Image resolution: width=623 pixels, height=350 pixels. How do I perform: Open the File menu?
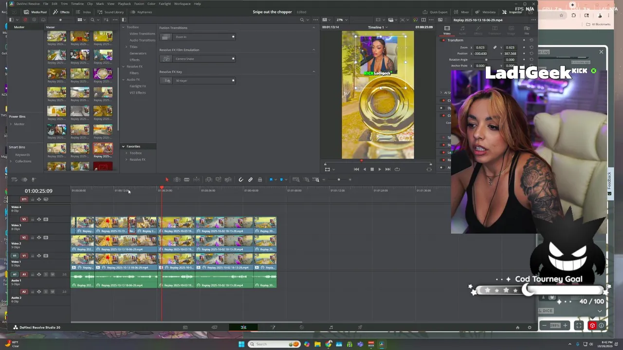[x=45, y=3]
